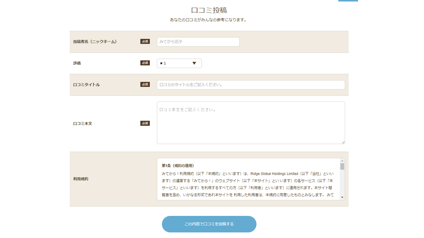Click the 利用規約 row label
This screenshot has height=238, width=424.
(x=80, y=179)
